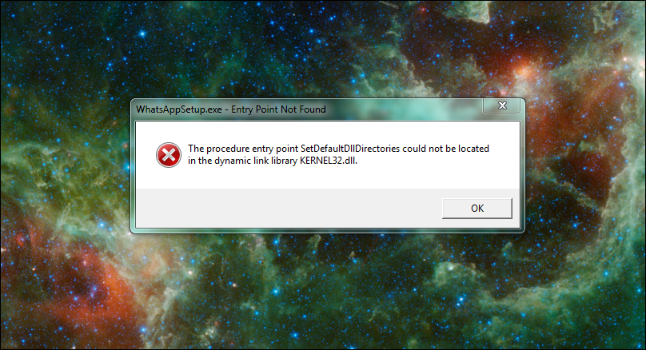Viewport: 646px width, 350px height.
Task: Click the OK button
Action: click(477, 209)
